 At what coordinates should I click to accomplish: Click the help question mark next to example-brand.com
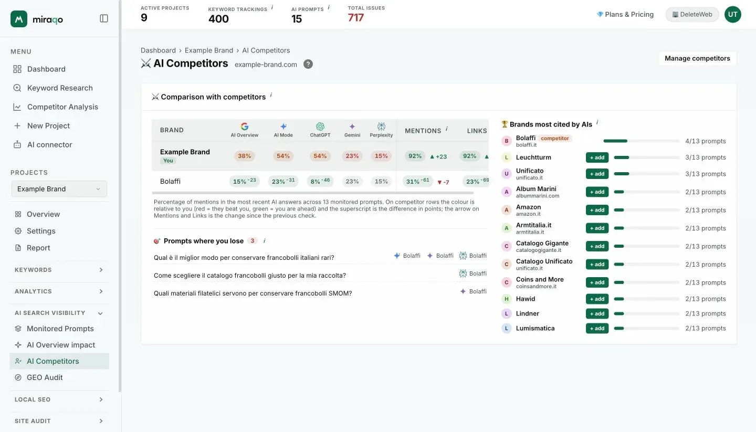(x=308, y=64)
